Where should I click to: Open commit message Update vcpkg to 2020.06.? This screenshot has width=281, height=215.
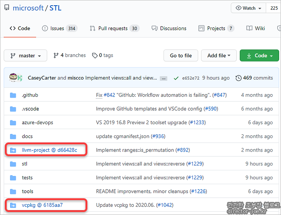(125, 205)
